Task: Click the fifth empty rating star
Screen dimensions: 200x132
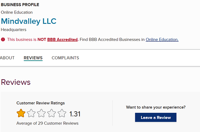Action: tap(62, 113)
